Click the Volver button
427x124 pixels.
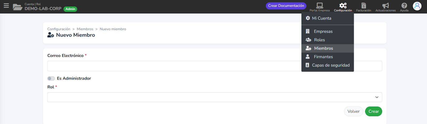353,111
